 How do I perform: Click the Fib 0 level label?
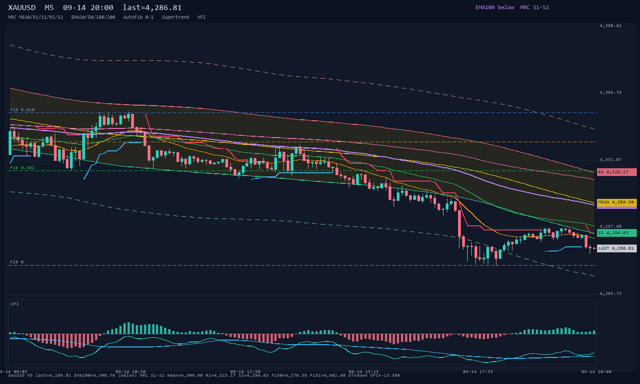point(17,262)
